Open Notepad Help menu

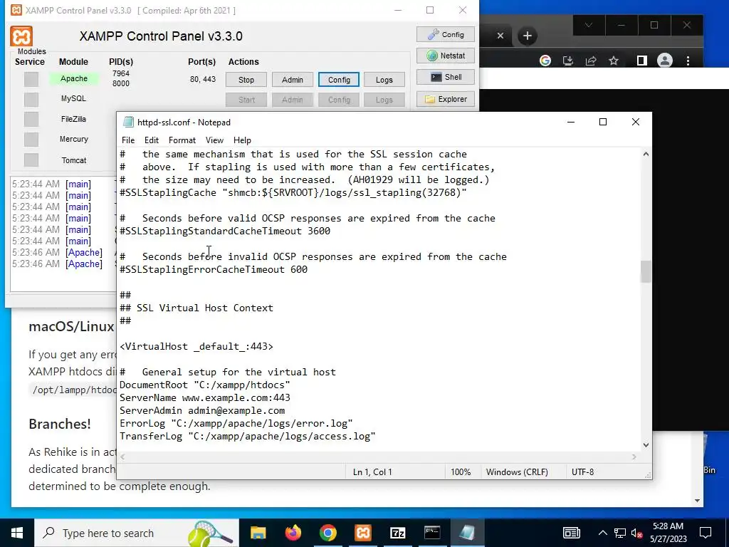[242, 140]
